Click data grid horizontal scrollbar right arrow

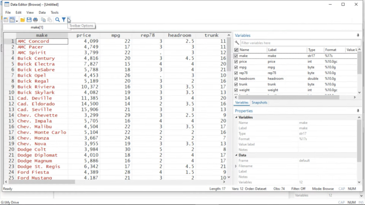(224, 182)
